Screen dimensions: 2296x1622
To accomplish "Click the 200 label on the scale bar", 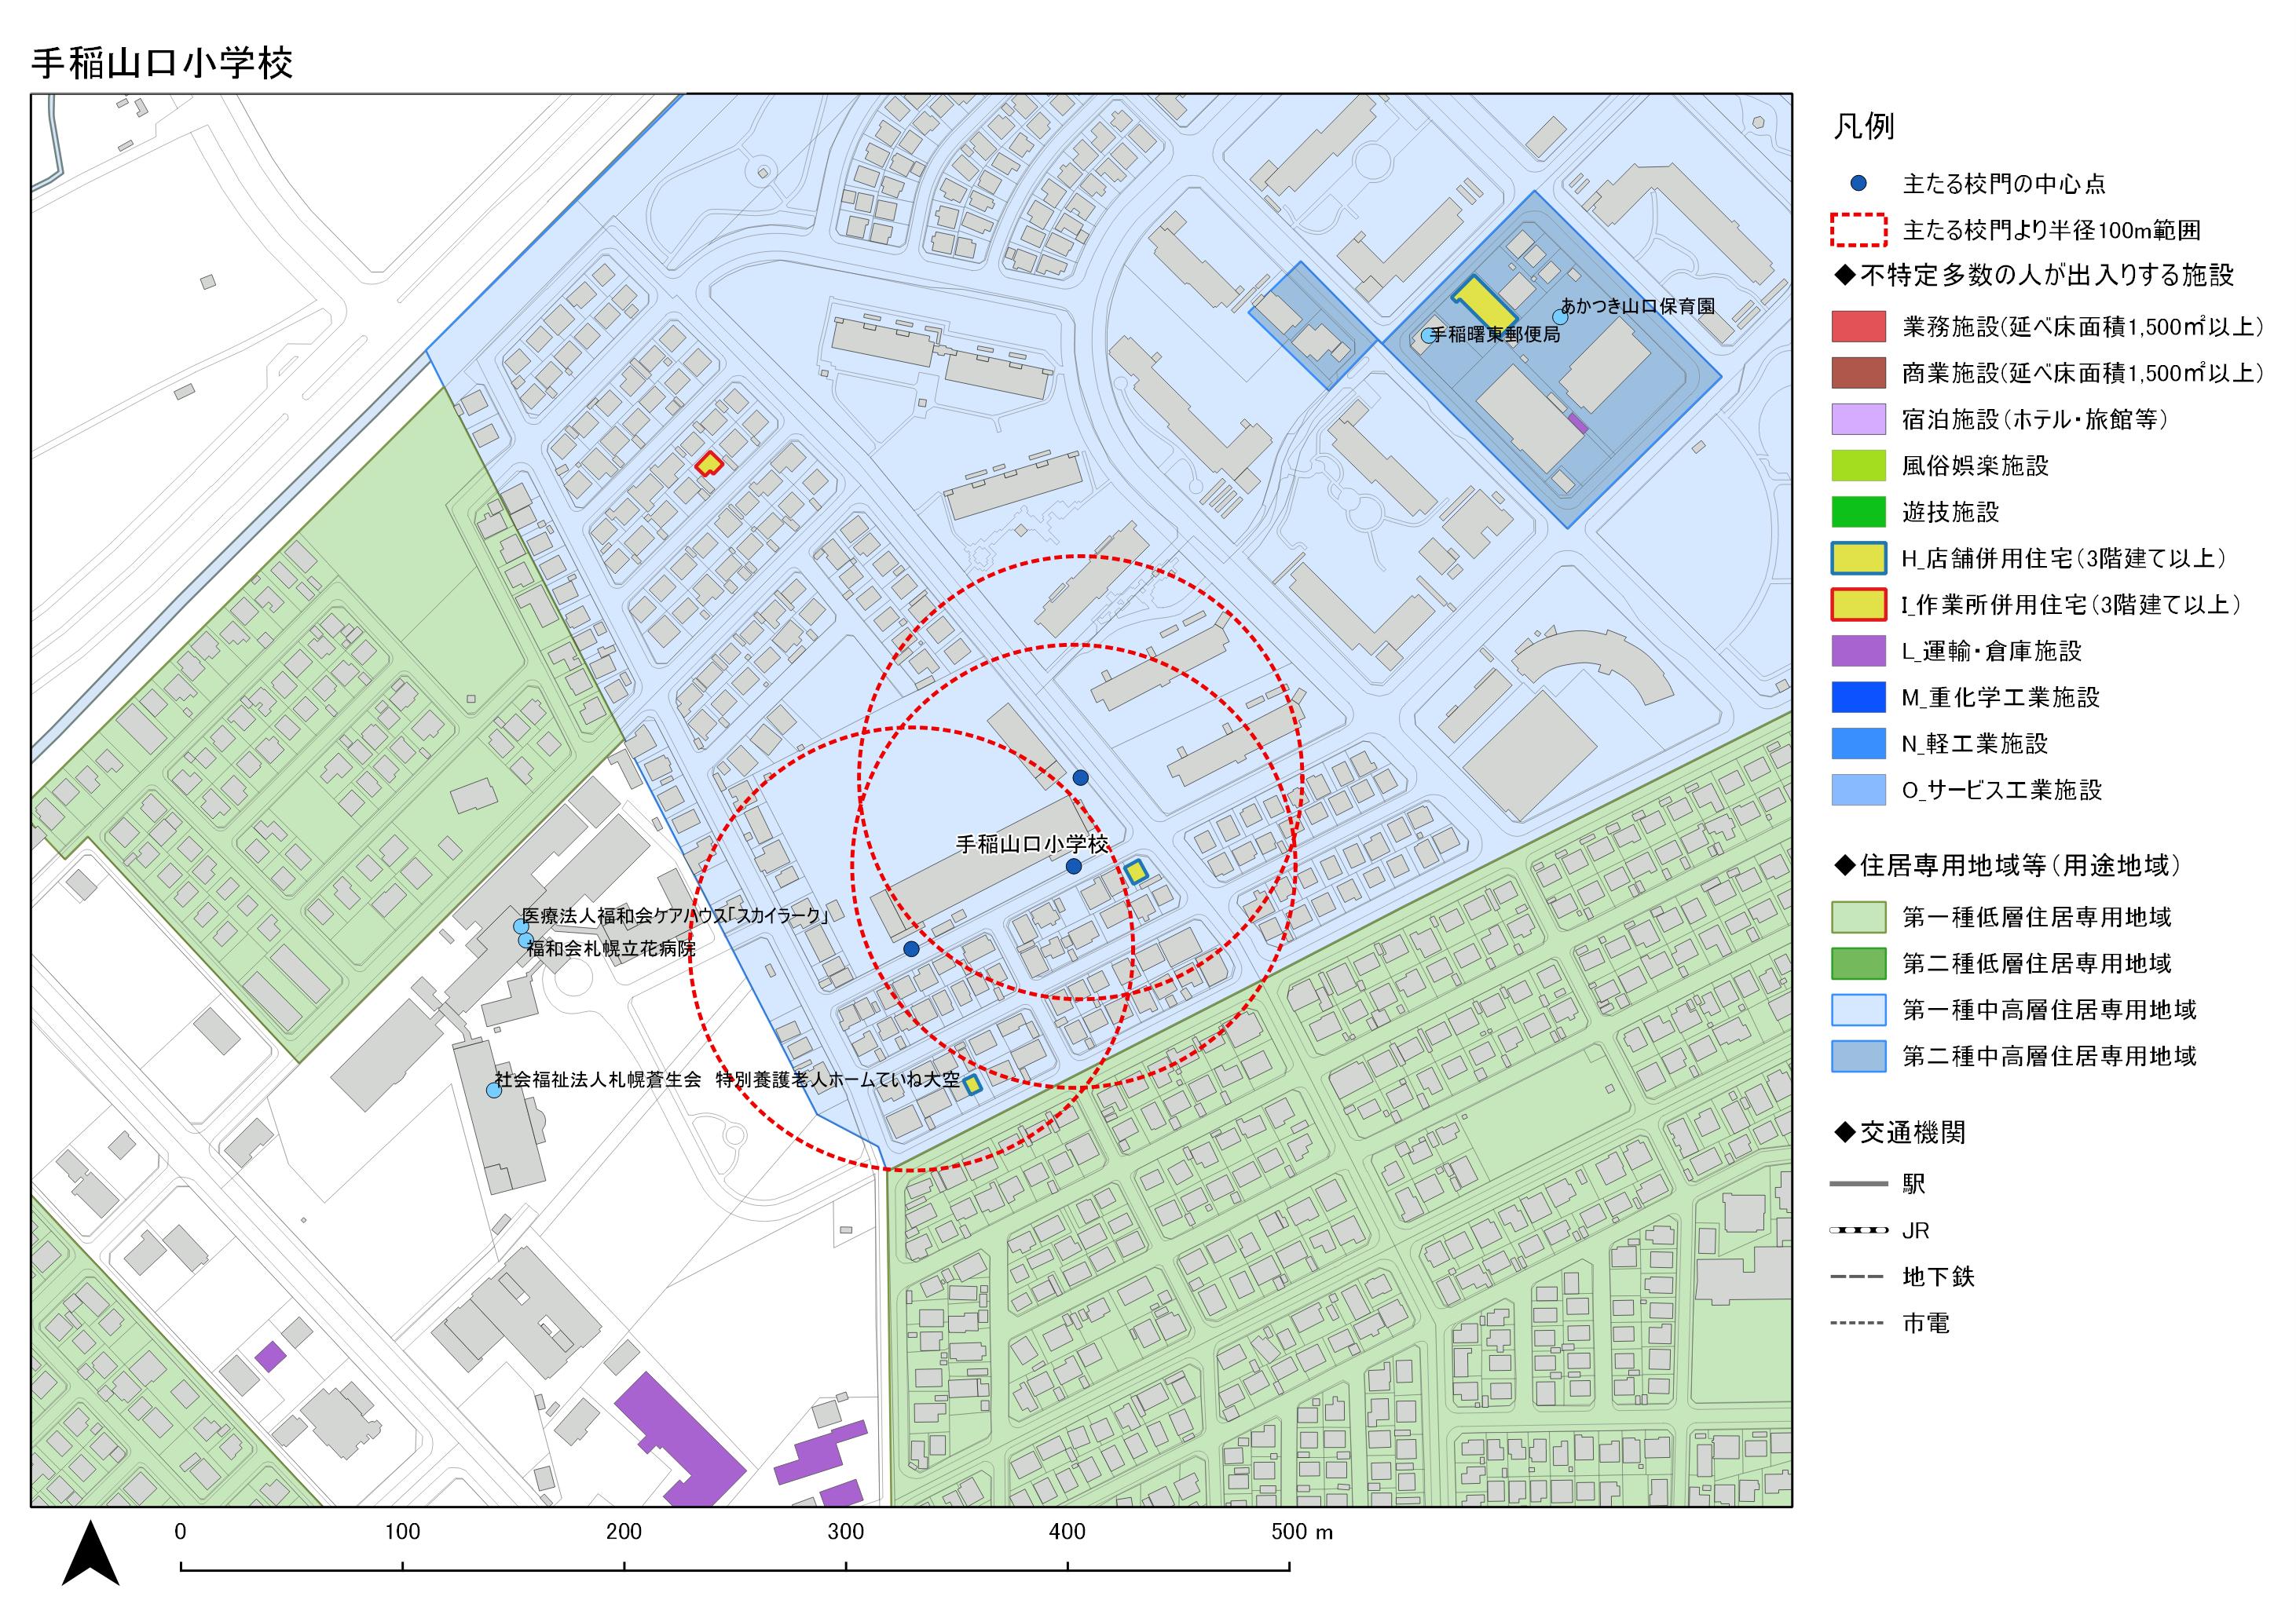I will point(624,1532).
